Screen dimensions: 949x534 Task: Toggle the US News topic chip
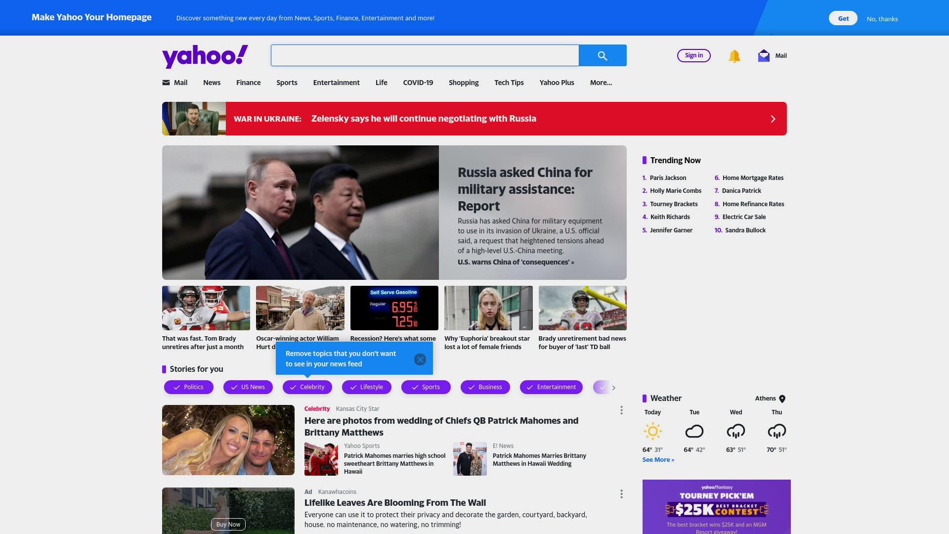248,387
